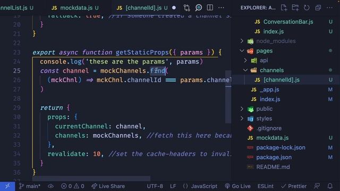Start Go Live server
This screenshot has width=340, height=191.
pyautogui.click(x=237, y=186)
